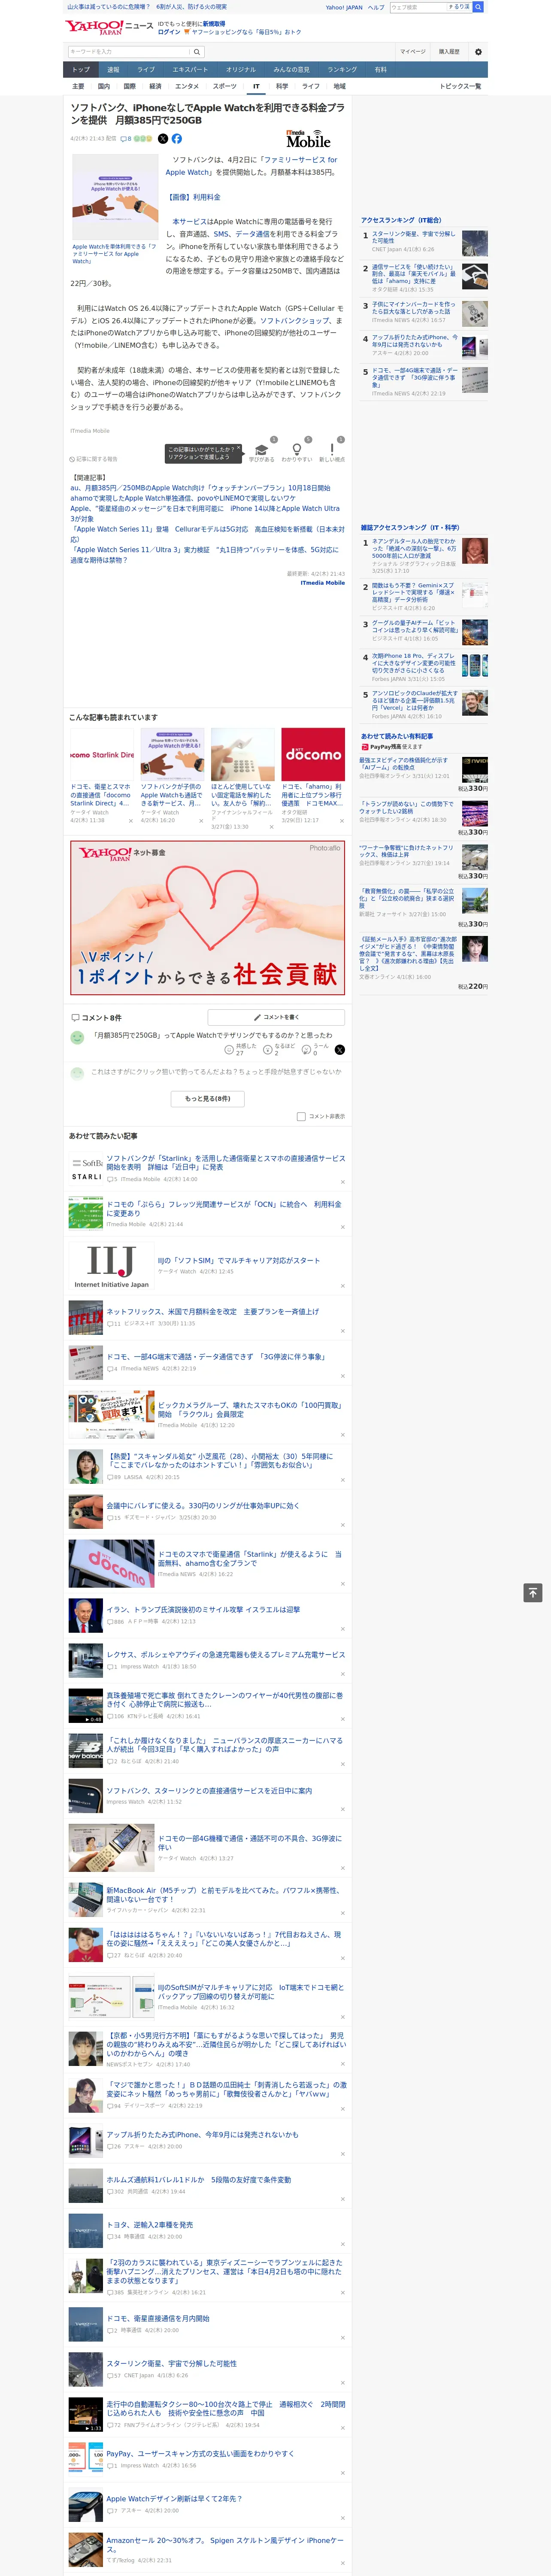Click the keyword search magnifier icon
The image size is (551, 2576).
197,51
